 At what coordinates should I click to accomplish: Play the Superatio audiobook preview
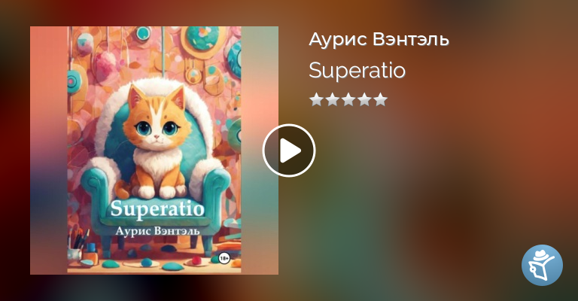point(289,150)
